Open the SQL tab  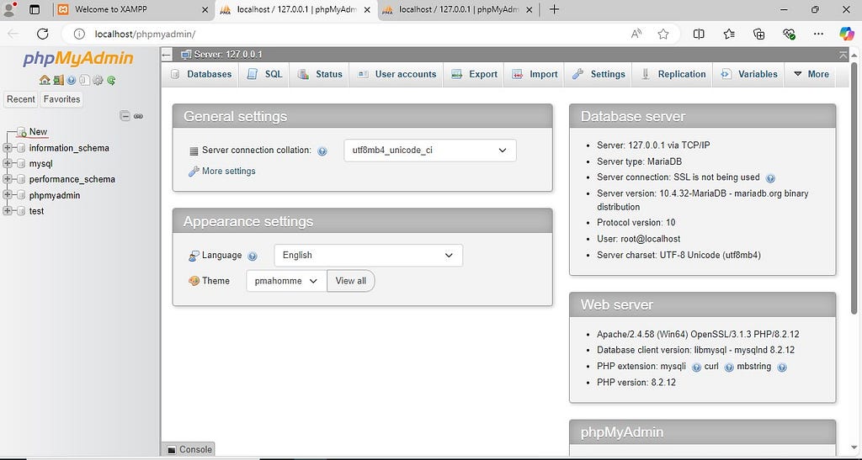(264, 74)
